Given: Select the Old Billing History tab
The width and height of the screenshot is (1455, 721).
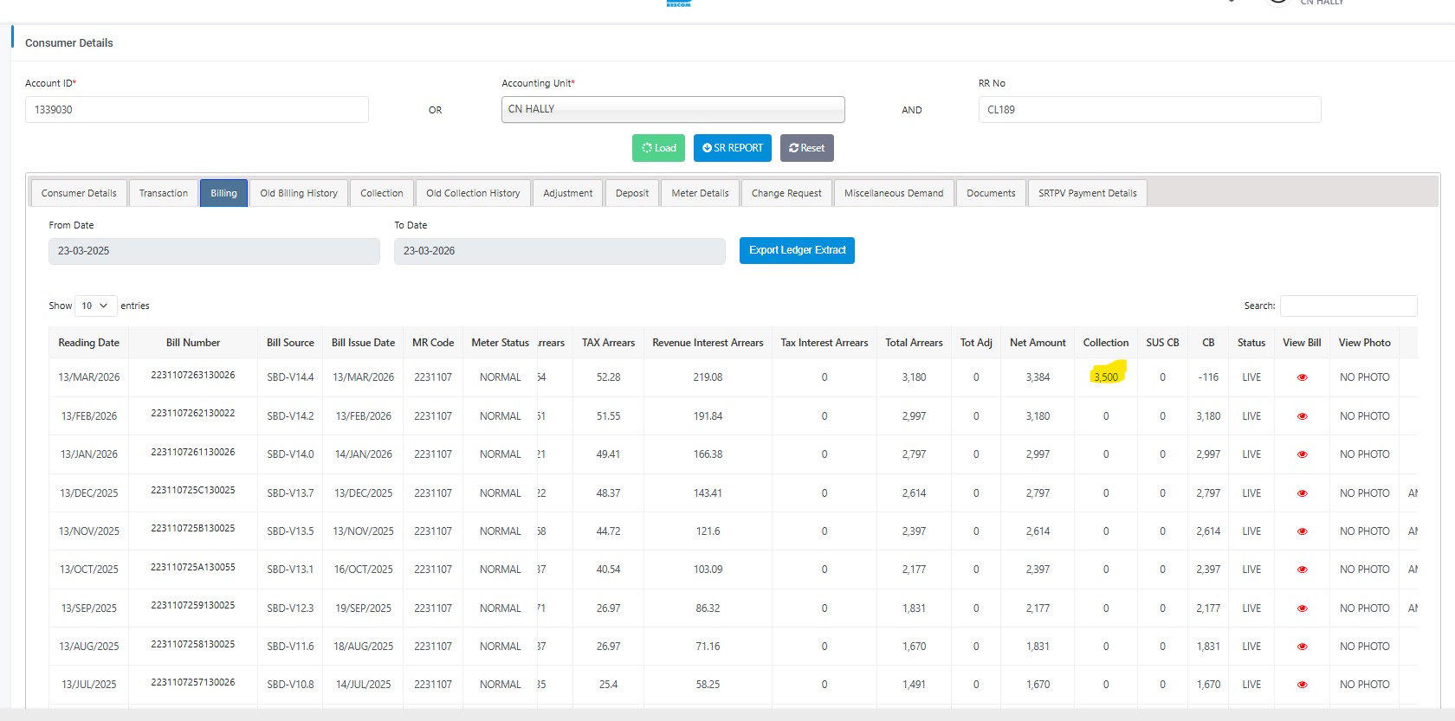Looking at the screenshot, I should (x=299, y=193).
